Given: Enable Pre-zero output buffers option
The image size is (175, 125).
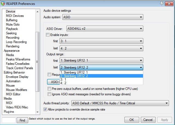Looking at the screenshot, I should coord(49,89).
